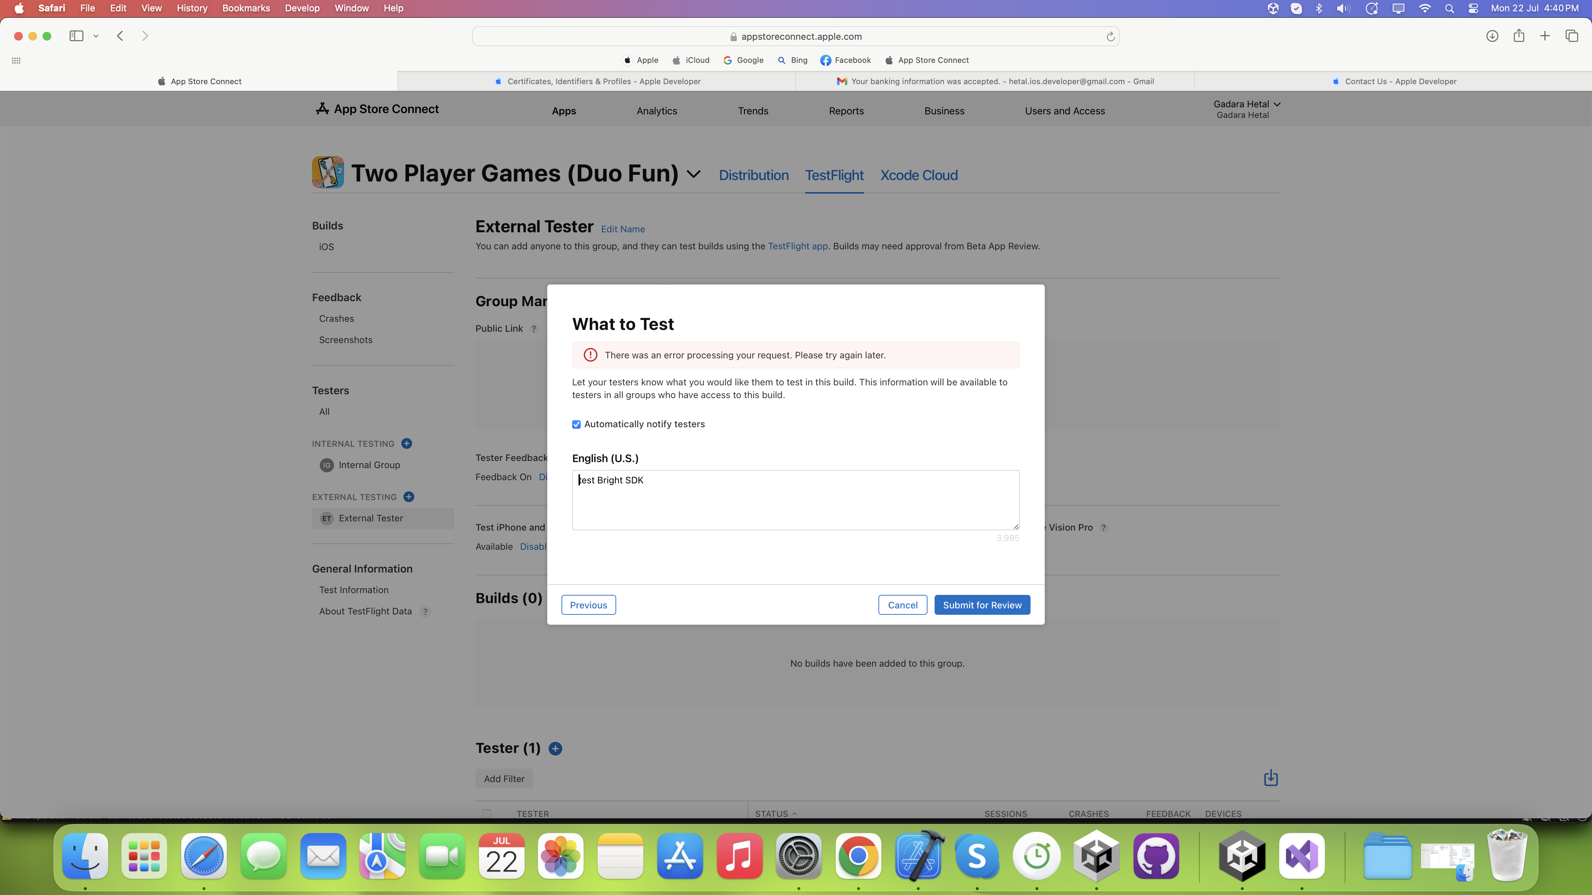Expand the app name dropdown chevron

point(693,174)
